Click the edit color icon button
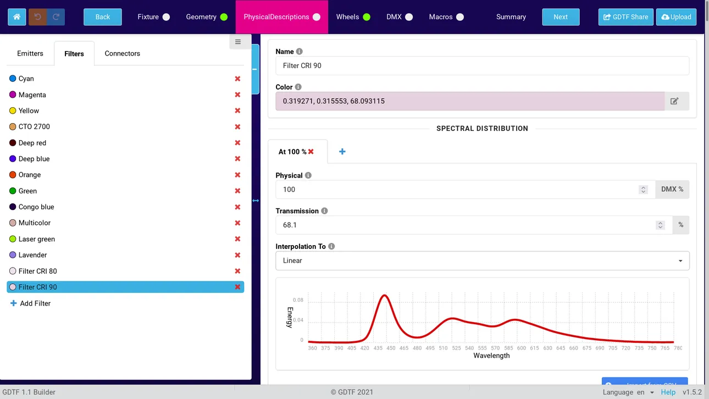The height and width of the screenshot is (399, 709). (674, 101)
